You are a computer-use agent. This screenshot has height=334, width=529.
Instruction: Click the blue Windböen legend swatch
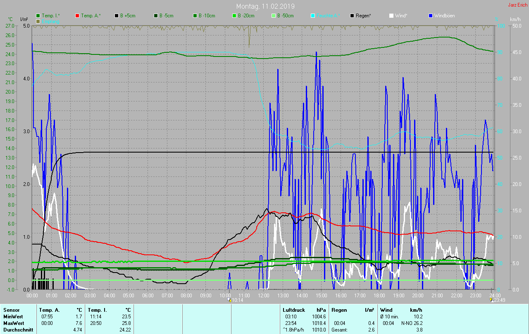pyautogui.click(x=431, y=16)
